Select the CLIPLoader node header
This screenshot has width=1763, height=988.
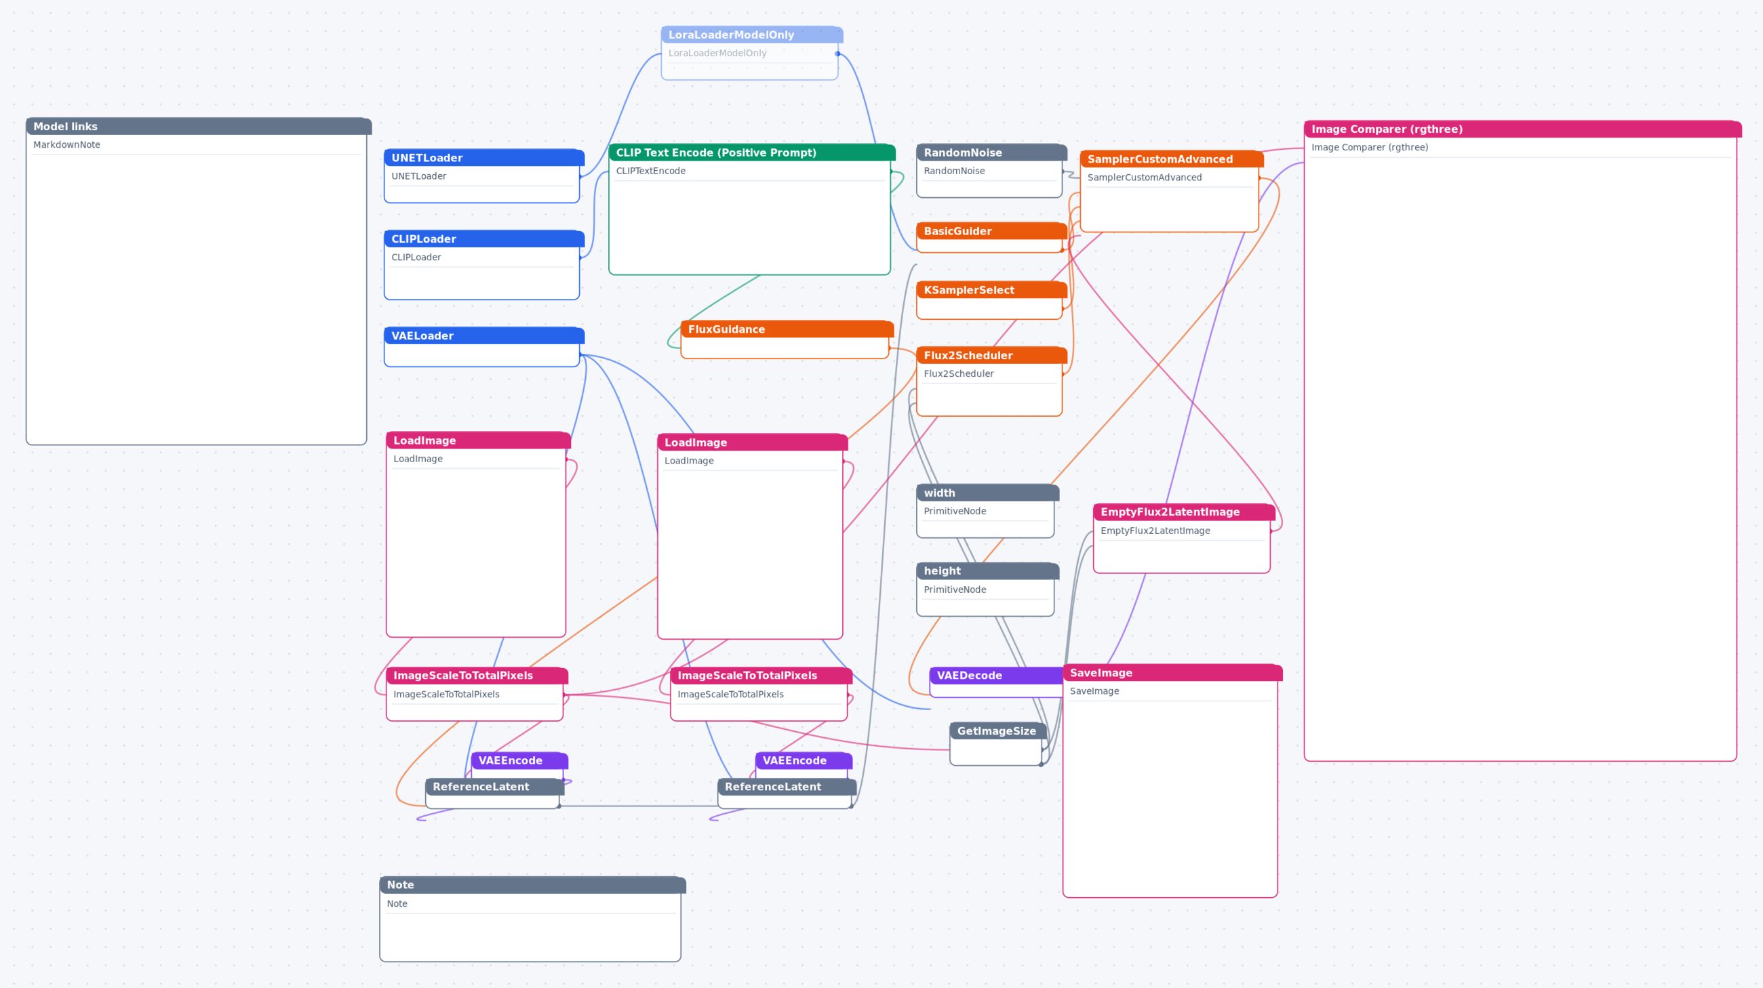click(x=484, y=239)
